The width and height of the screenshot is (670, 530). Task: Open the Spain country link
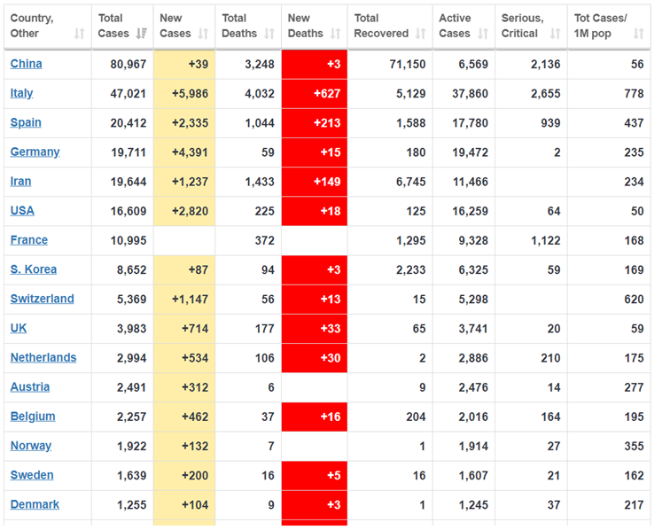pos(26,122)
